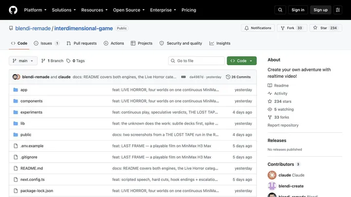Open the package-lock.json file name
Screen dimensions: 351x197
coord(37,191)
